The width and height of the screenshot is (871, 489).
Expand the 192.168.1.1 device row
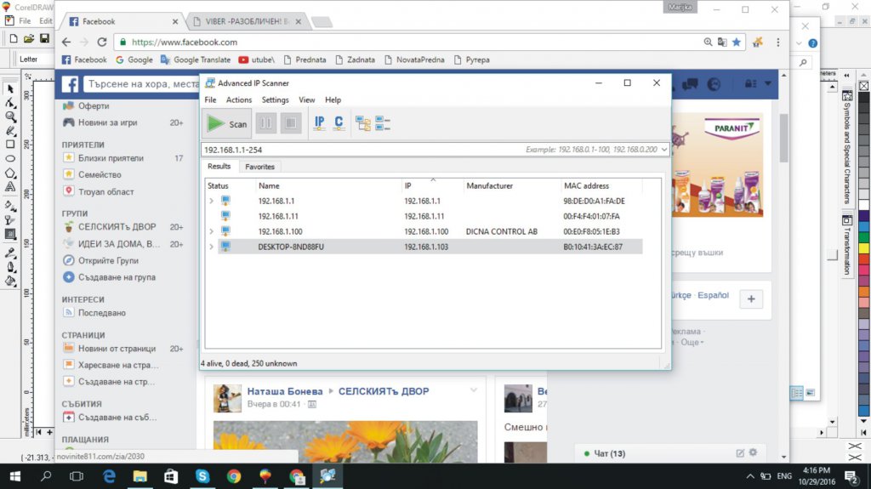click(212, 202)
